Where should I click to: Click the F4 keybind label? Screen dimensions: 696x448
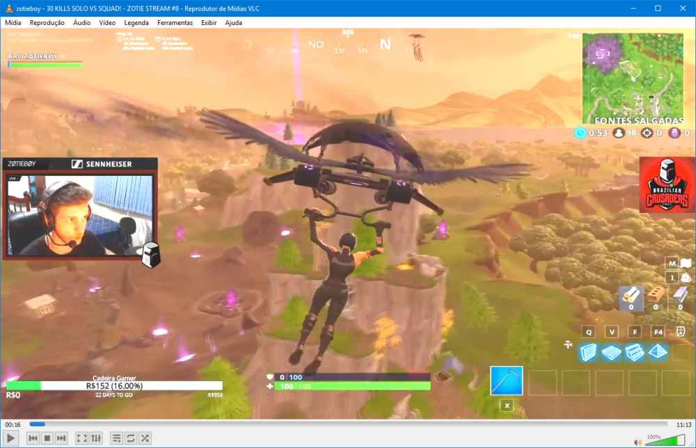(658, 332)
